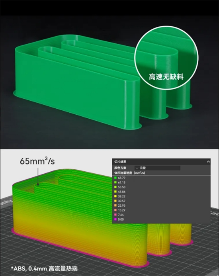
Task: Click the small arrow beside 流量
Action: tap(137, 168)
